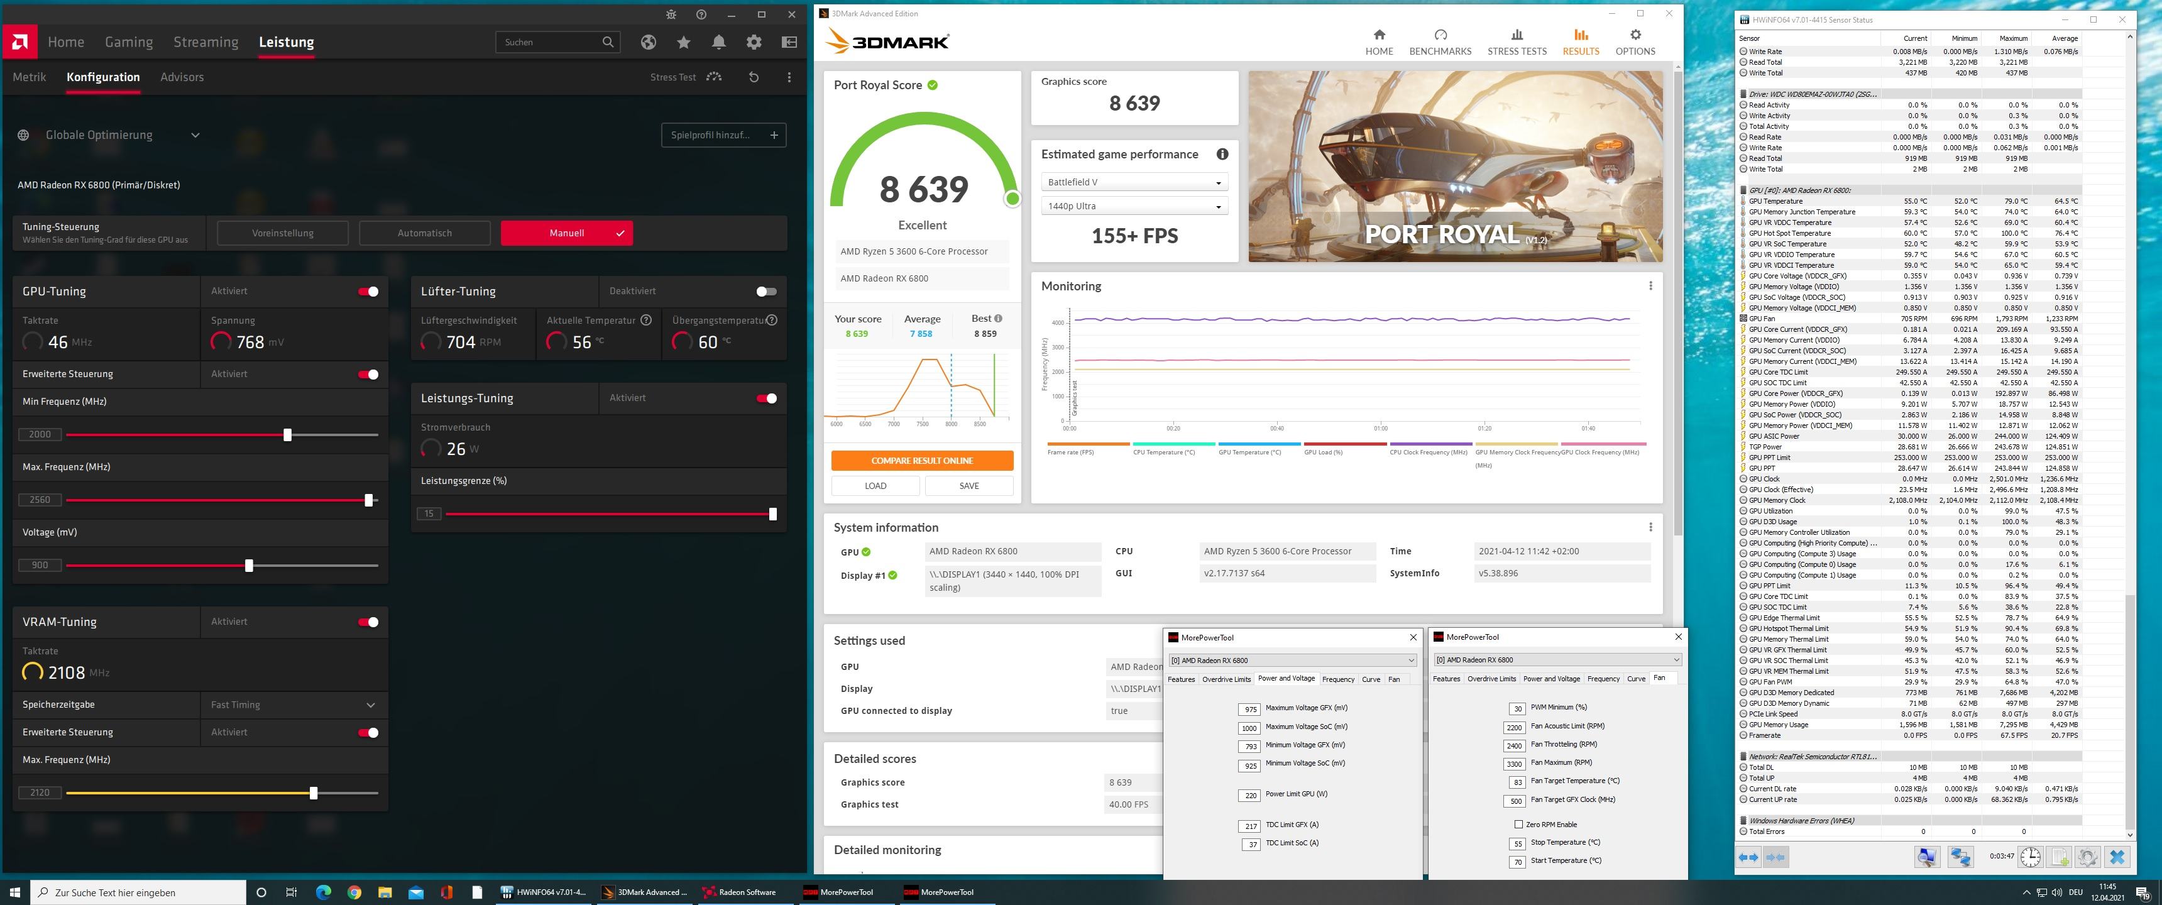2162x905 pixels.
Task: Click the LOAD button in 3DMark
Action: tap(875, 486)
